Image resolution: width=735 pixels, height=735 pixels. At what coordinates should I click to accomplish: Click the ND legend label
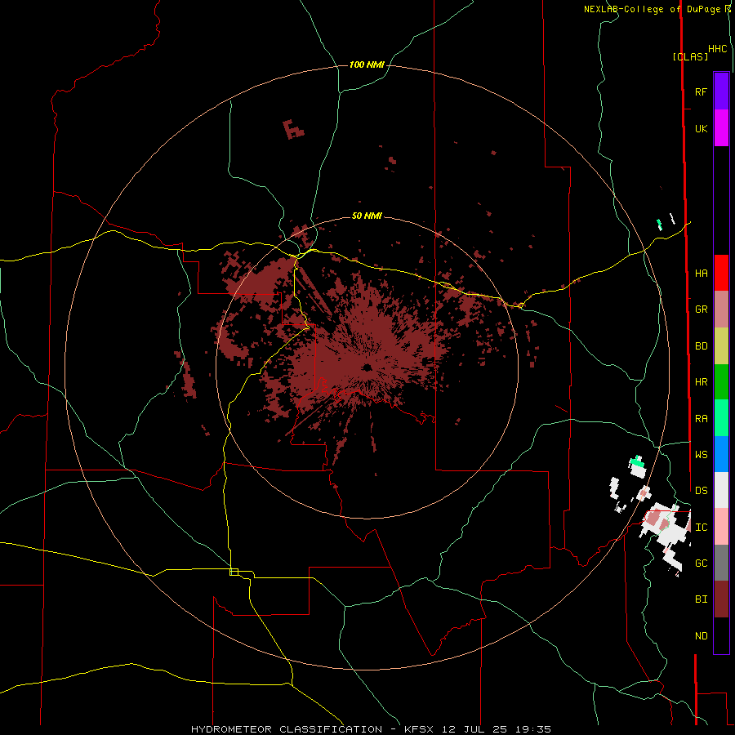coord(701,636)
